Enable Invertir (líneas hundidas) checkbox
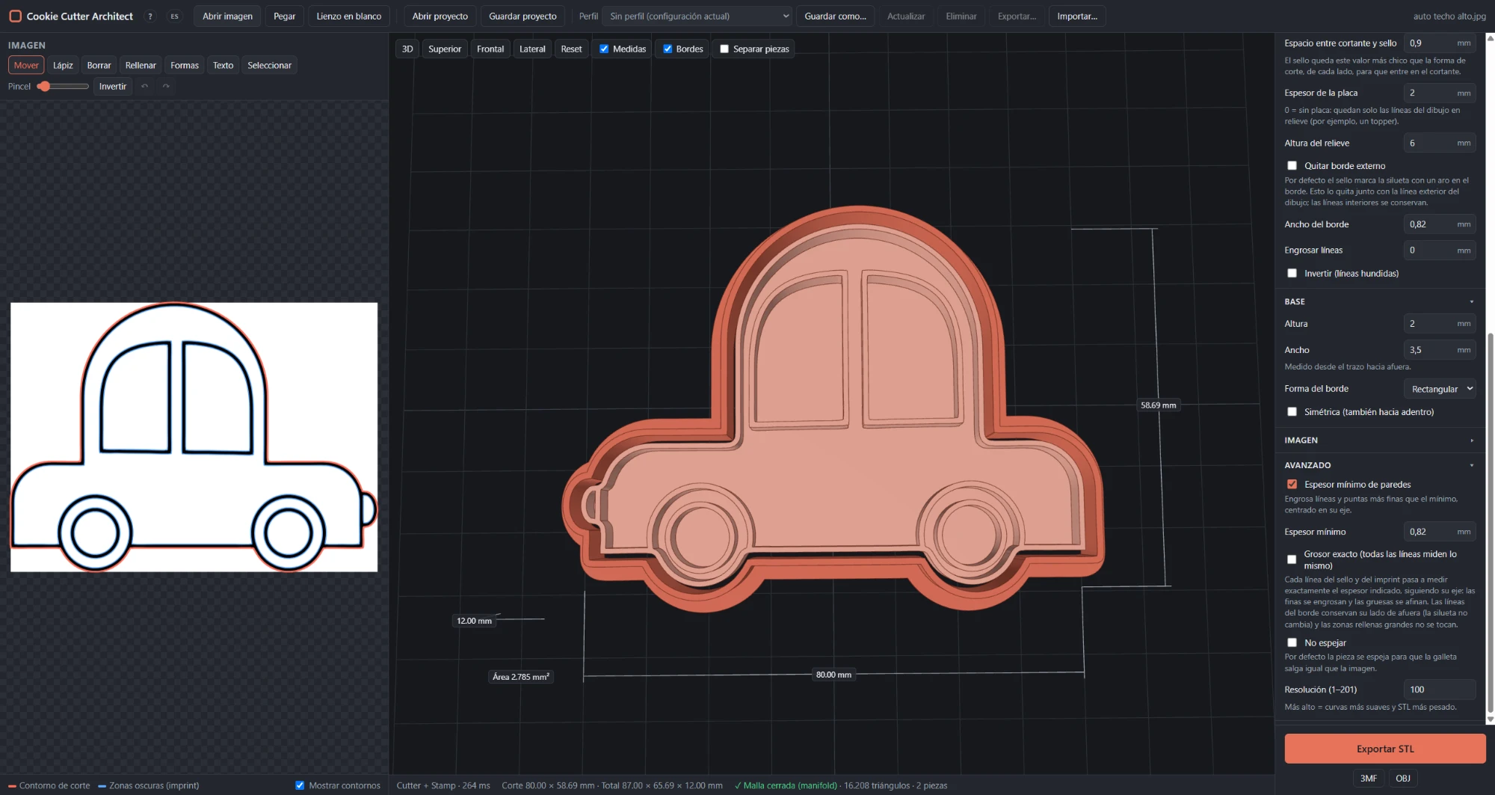This screenshot has height=795, width=1495. tap(1292, 274)
